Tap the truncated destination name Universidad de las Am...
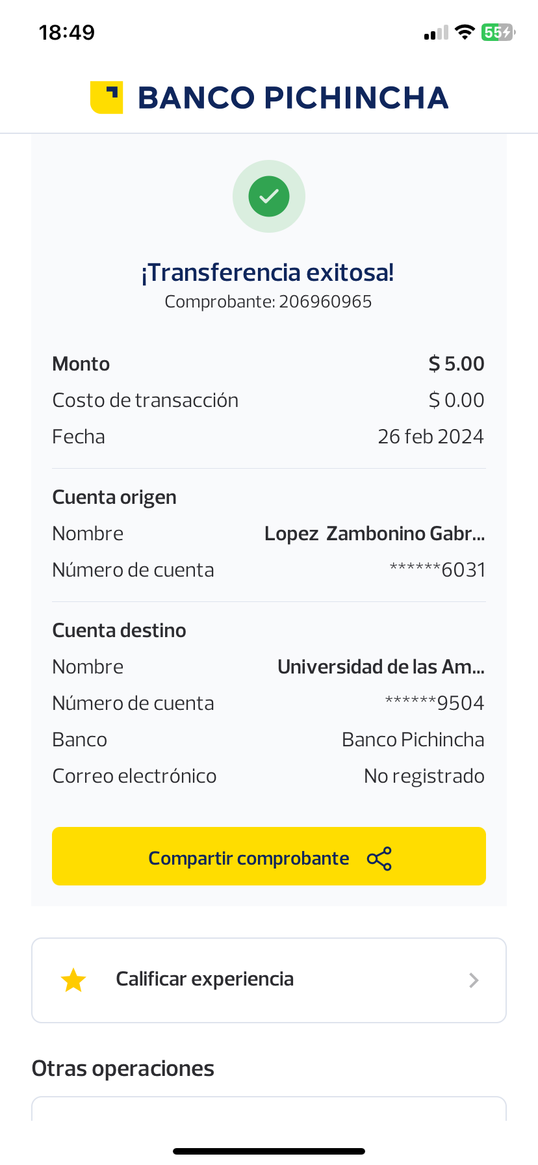 381,667
